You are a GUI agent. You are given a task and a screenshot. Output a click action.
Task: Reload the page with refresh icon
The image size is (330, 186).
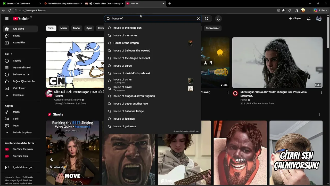pyautogui.click(x=10, y=10)
